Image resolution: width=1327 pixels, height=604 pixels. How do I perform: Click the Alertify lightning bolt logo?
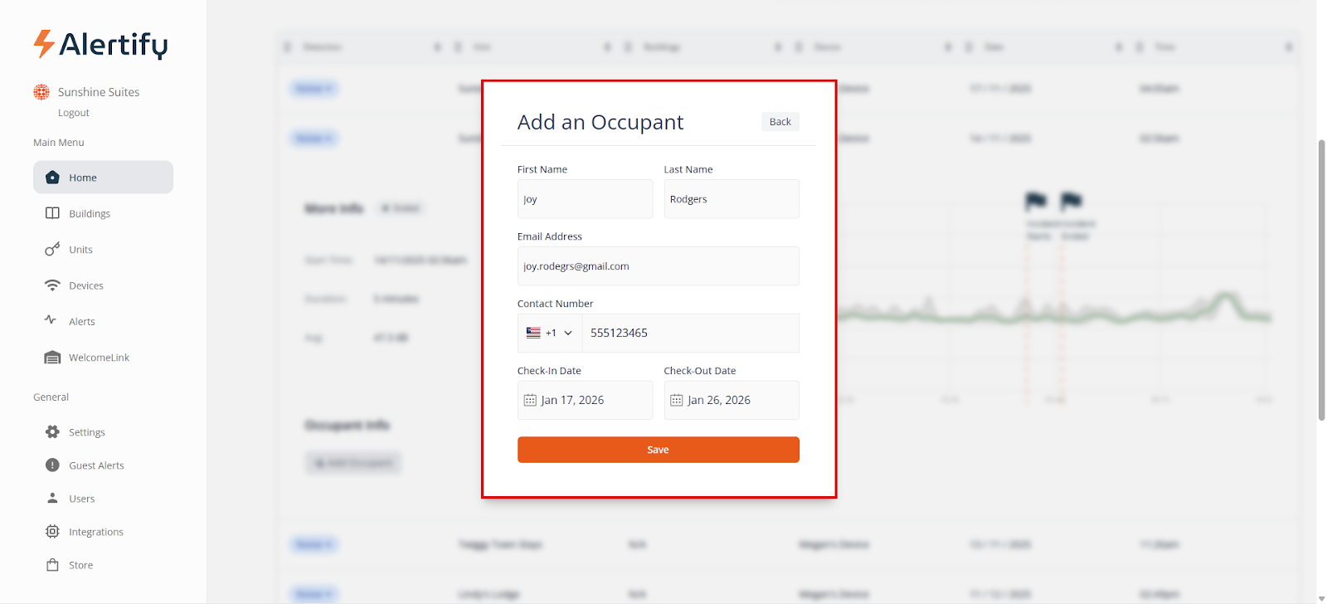pos(44,43)
